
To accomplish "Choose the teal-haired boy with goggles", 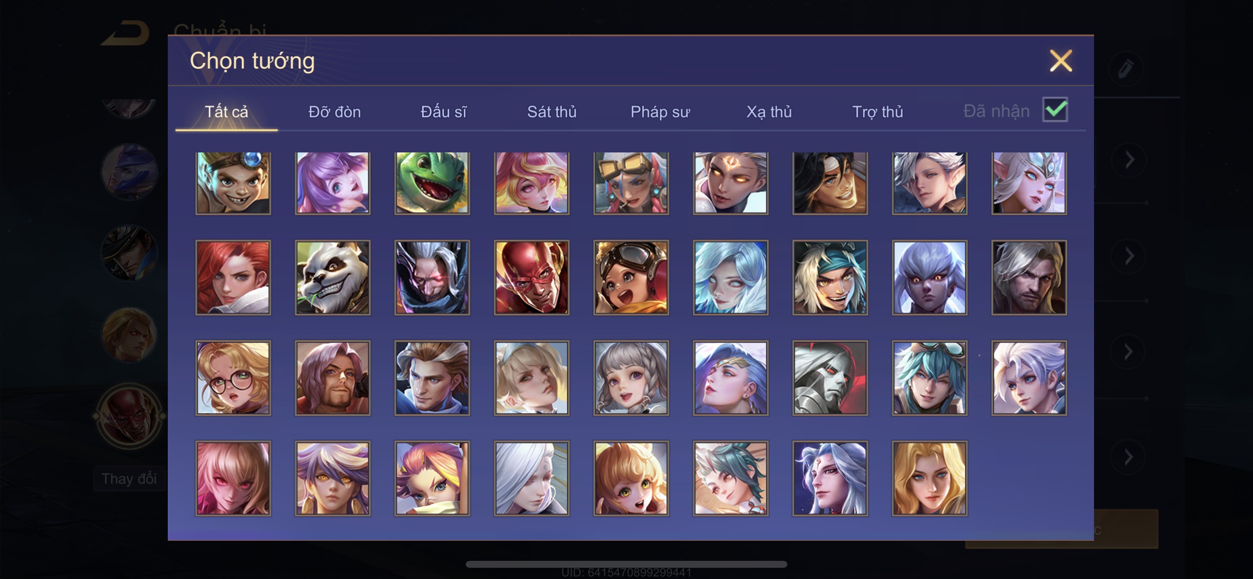I will coord(929,378).
